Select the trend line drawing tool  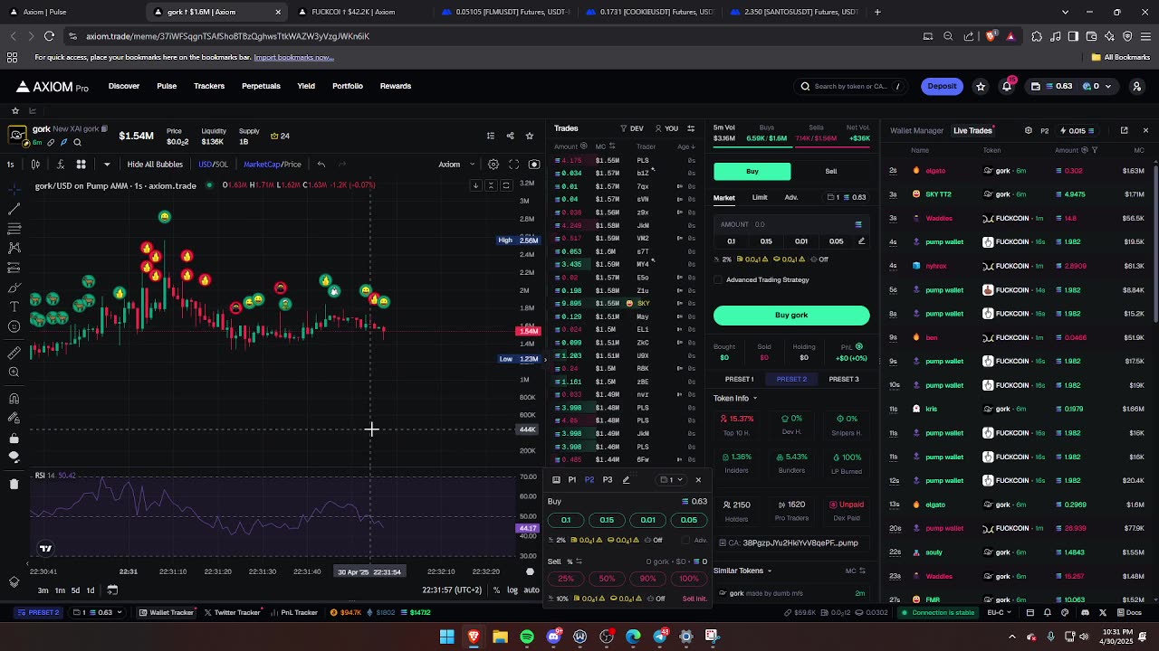click(x=14, y=208)
